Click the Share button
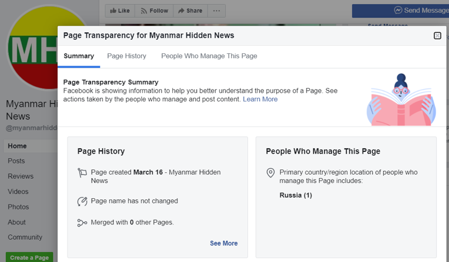Screen dimensions: 449x262 (190, 11)
